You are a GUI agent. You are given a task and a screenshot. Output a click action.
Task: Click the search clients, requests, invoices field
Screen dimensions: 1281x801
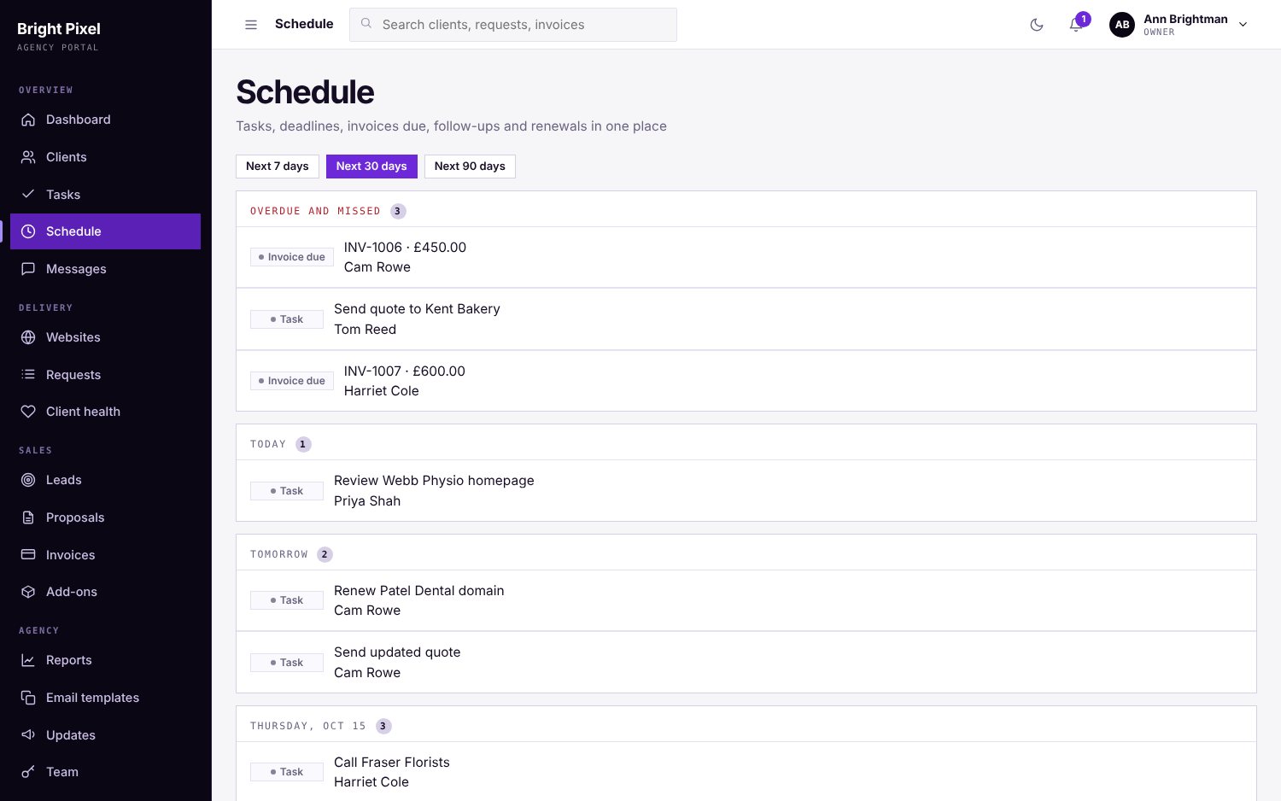pos(513,25)
